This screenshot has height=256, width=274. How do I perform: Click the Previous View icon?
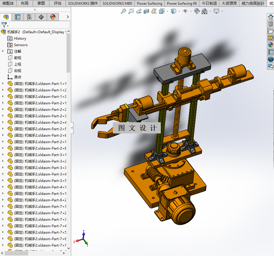pos(139,11)
